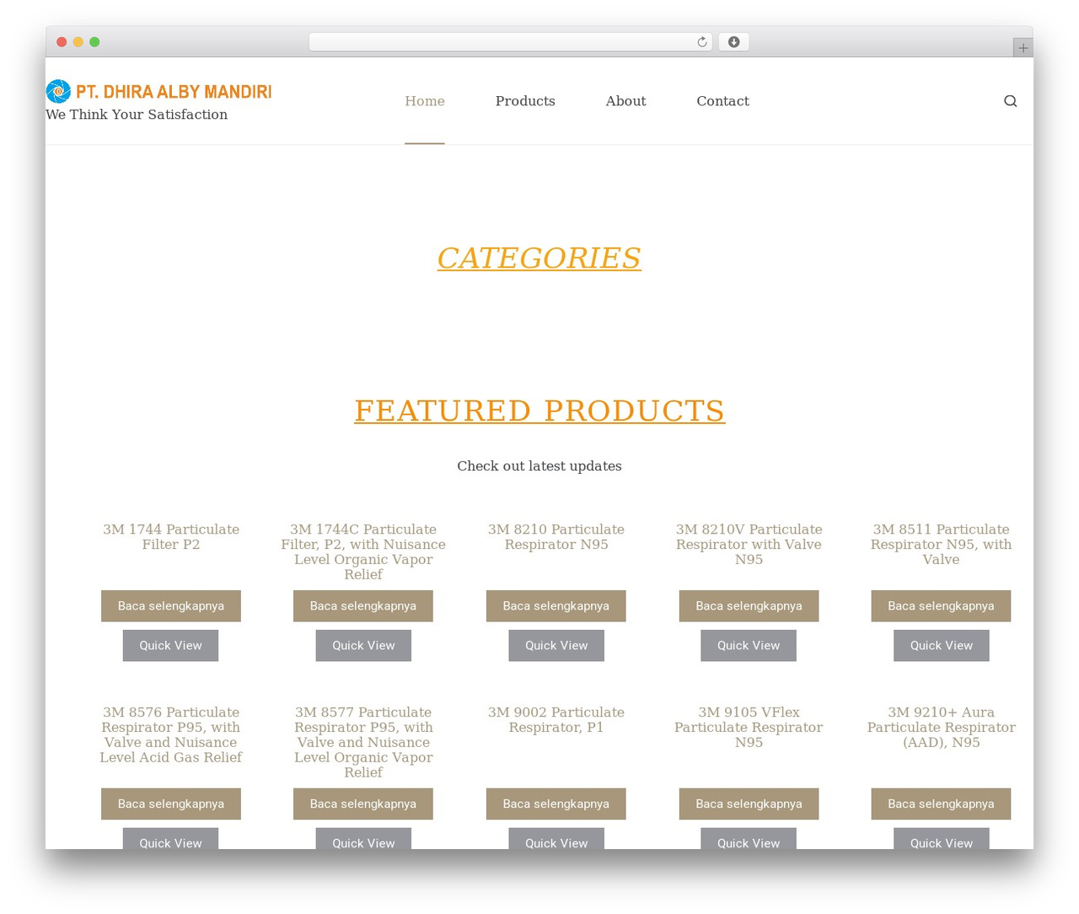The height and width of the screenshot is (914, 1079).
Task: Open 3M 8210V Particulate Respirator with Valve link
Action: pos(749,544)
